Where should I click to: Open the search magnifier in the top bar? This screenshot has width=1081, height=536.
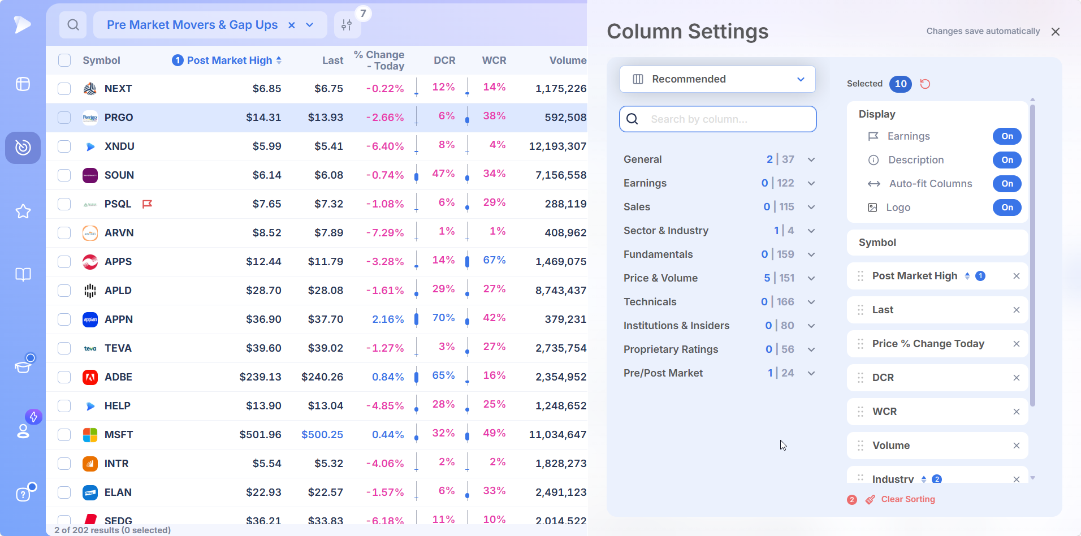pos(73,25)
